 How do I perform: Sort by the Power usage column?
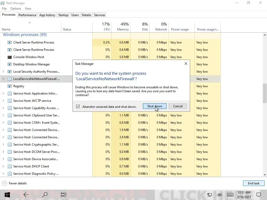click(182, 27)
